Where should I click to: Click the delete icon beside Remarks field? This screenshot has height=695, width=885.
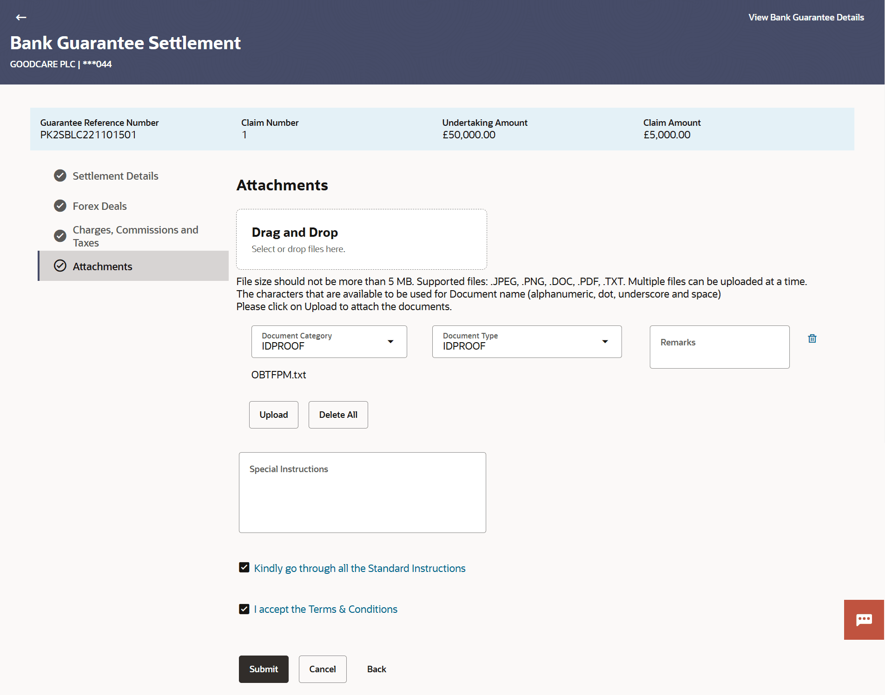812,338
